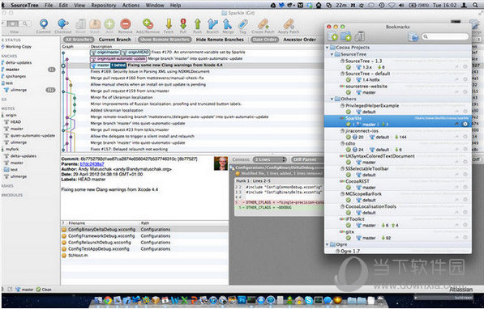The width and height of the screenshot is (484, 309).
Task: Click the green Push arrow icon
Action: click(x=198, y=23)
